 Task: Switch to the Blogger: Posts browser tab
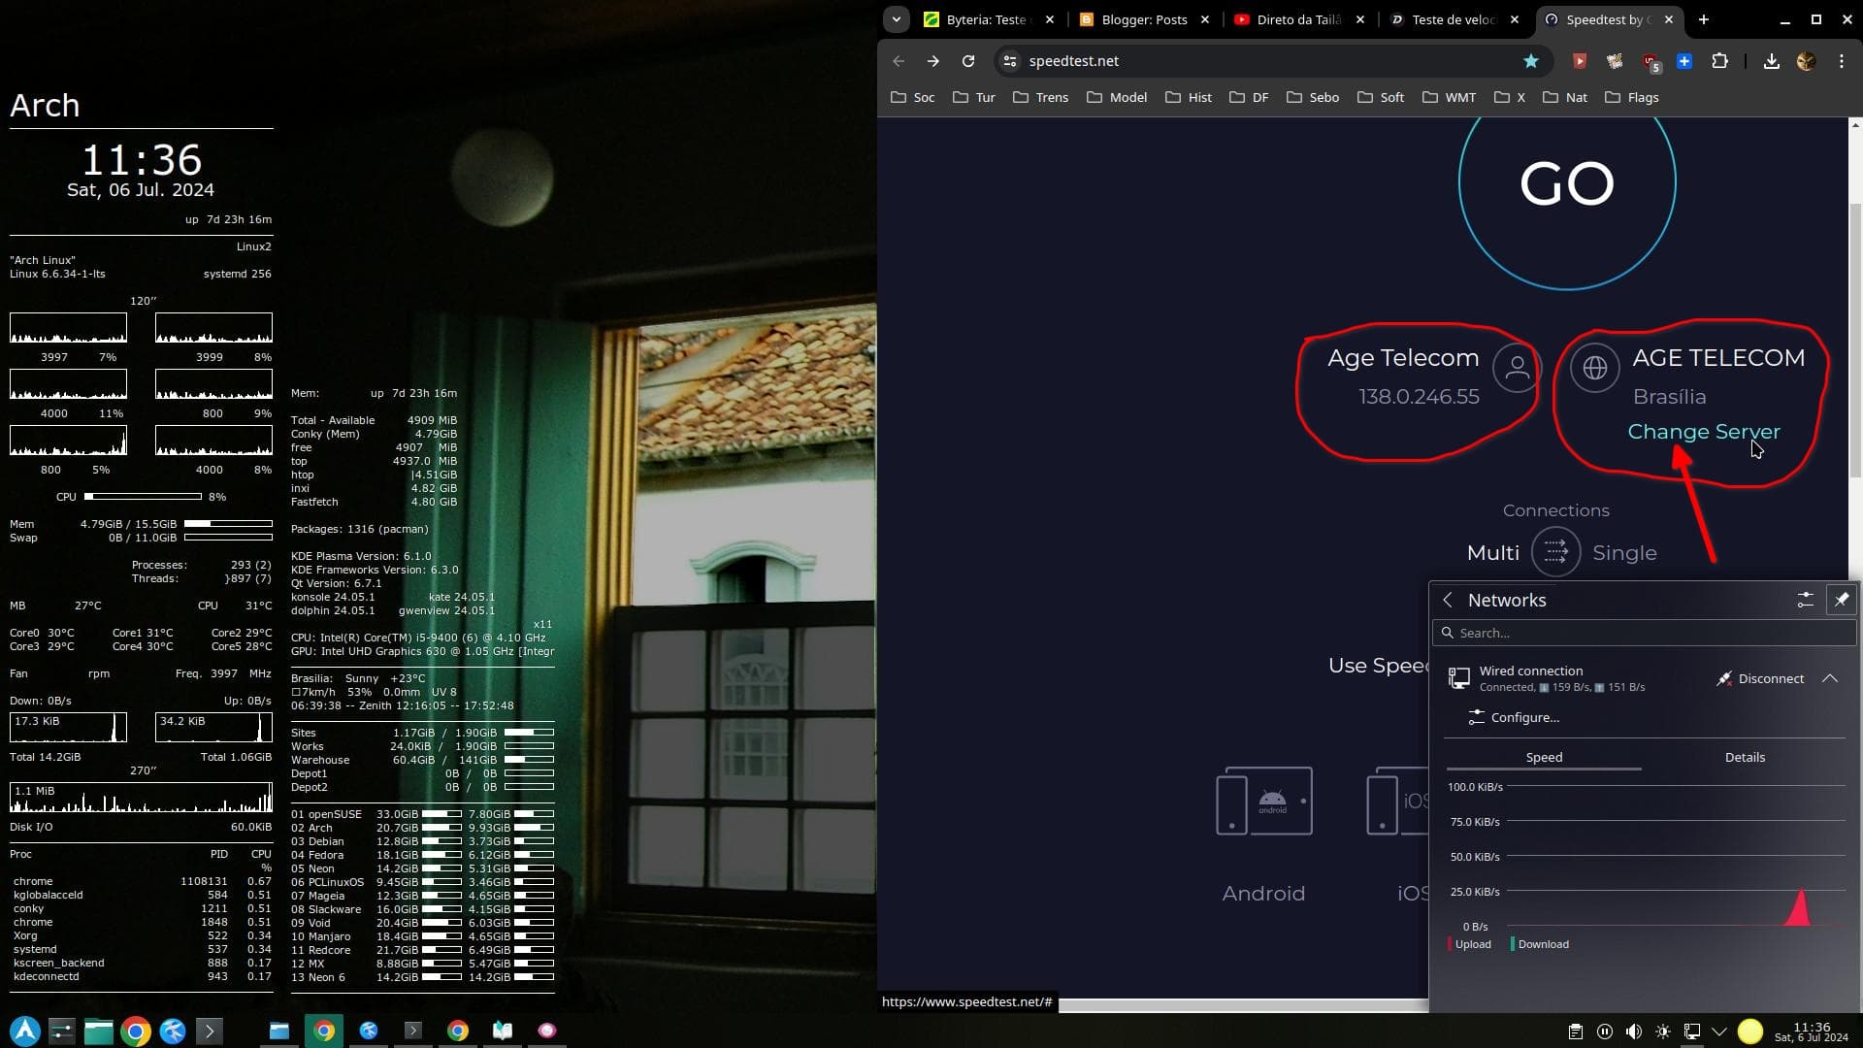(1143, 19)
